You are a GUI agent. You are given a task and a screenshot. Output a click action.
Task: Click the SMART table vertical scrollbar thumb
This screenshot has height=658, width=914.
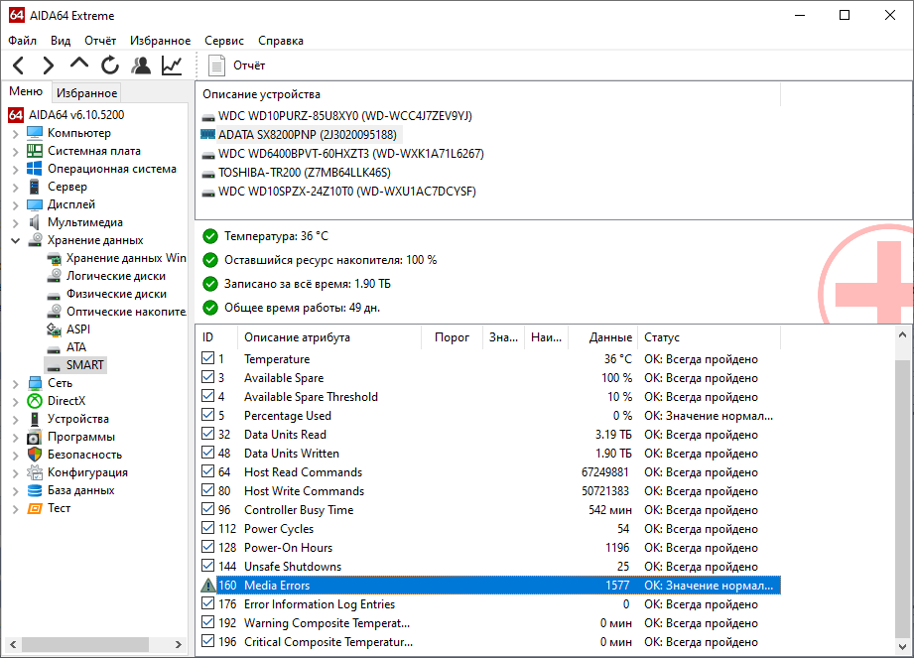coord(902,499)
